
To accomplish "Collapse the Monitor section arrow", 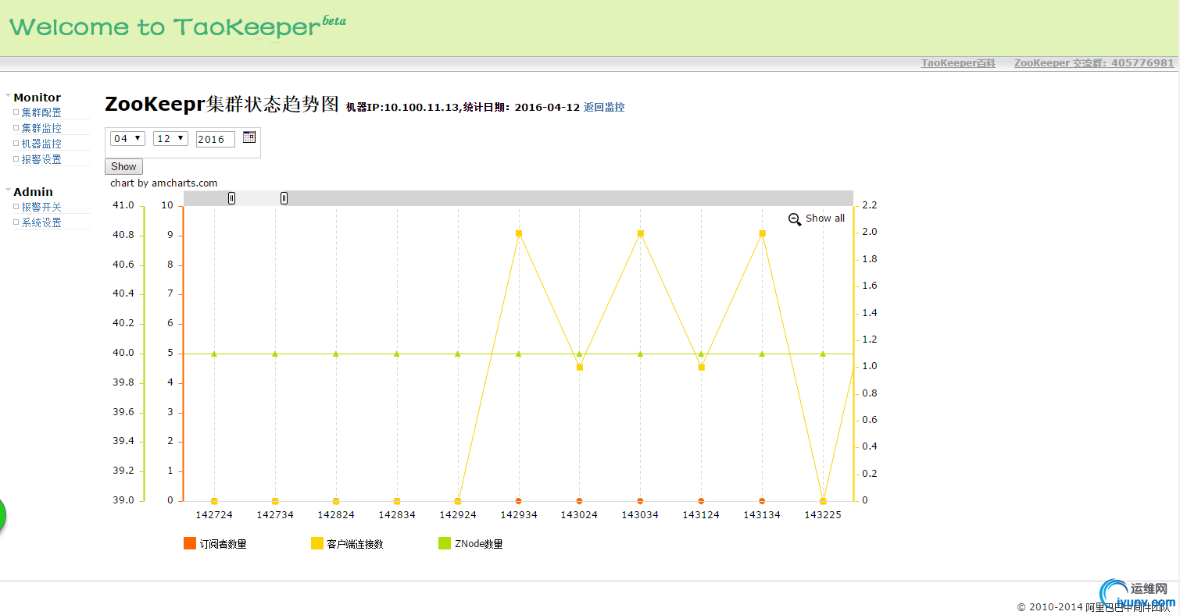I will (8, 96).
